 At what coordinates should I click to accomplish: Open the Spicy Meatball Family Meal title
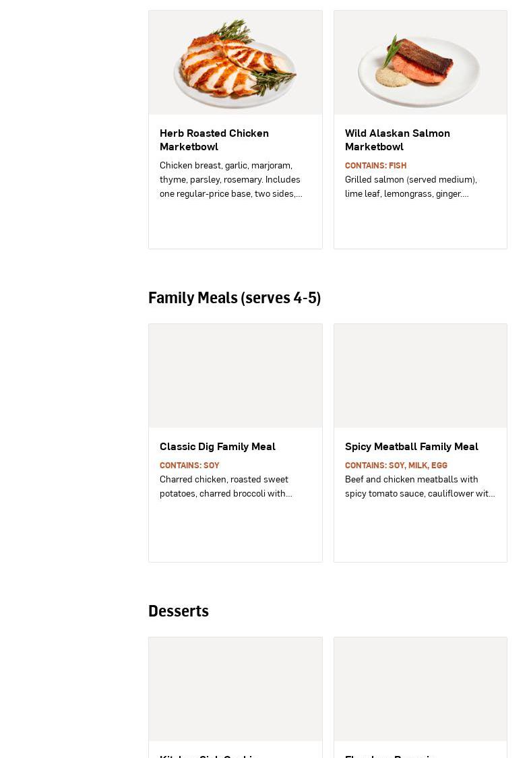[411, 446]
